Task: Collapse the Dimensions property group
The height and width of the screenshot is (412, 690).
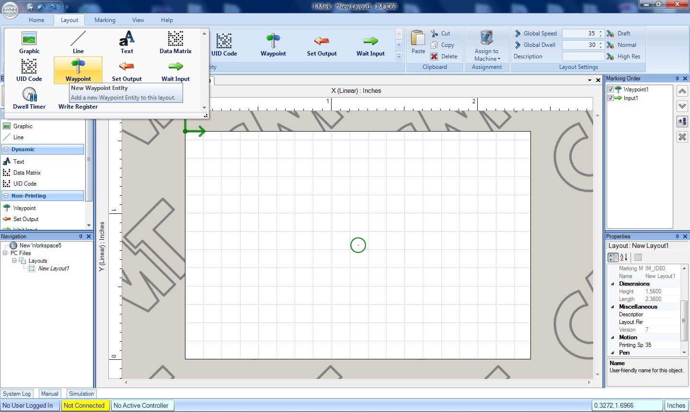Action: pyautogui.click(x=612, y=284)
